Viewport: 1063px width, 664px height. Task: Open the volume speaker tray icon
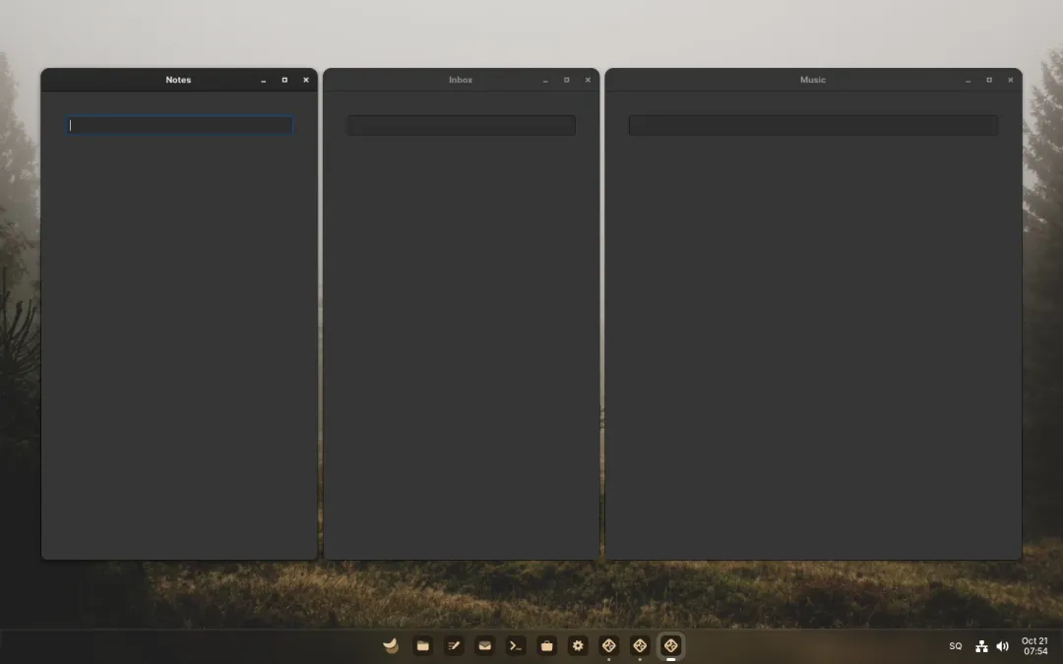[1003, 646]
